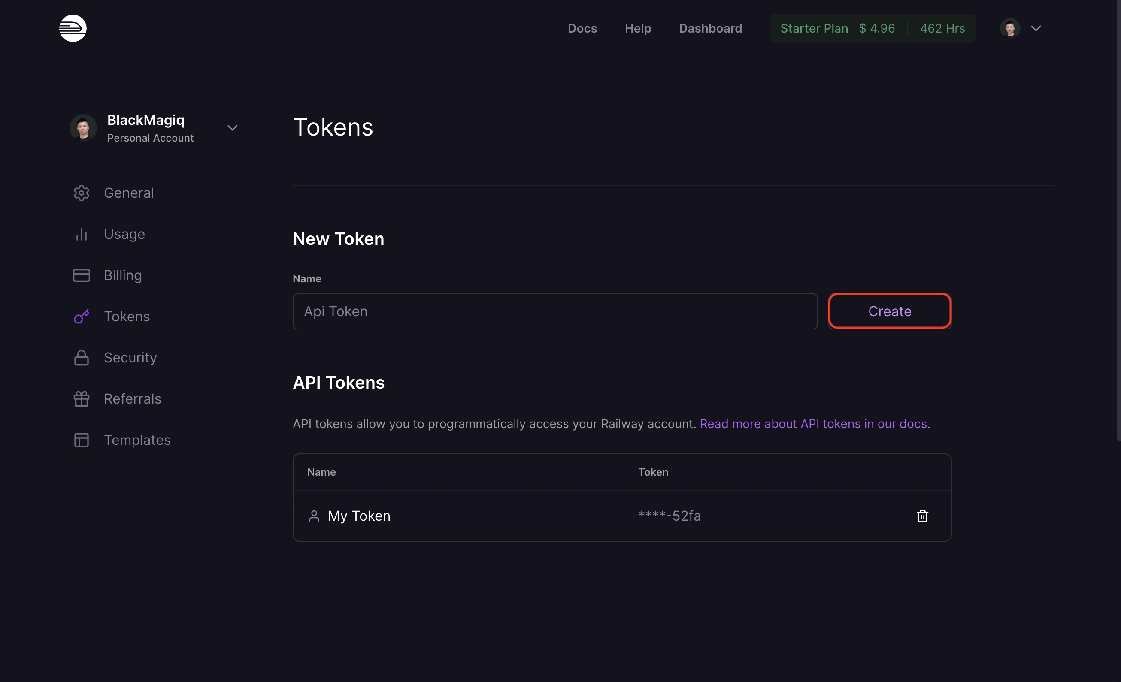The image size is (1121, 682).
Task: Click the Referrals gift icon
Action: [82, 399]
